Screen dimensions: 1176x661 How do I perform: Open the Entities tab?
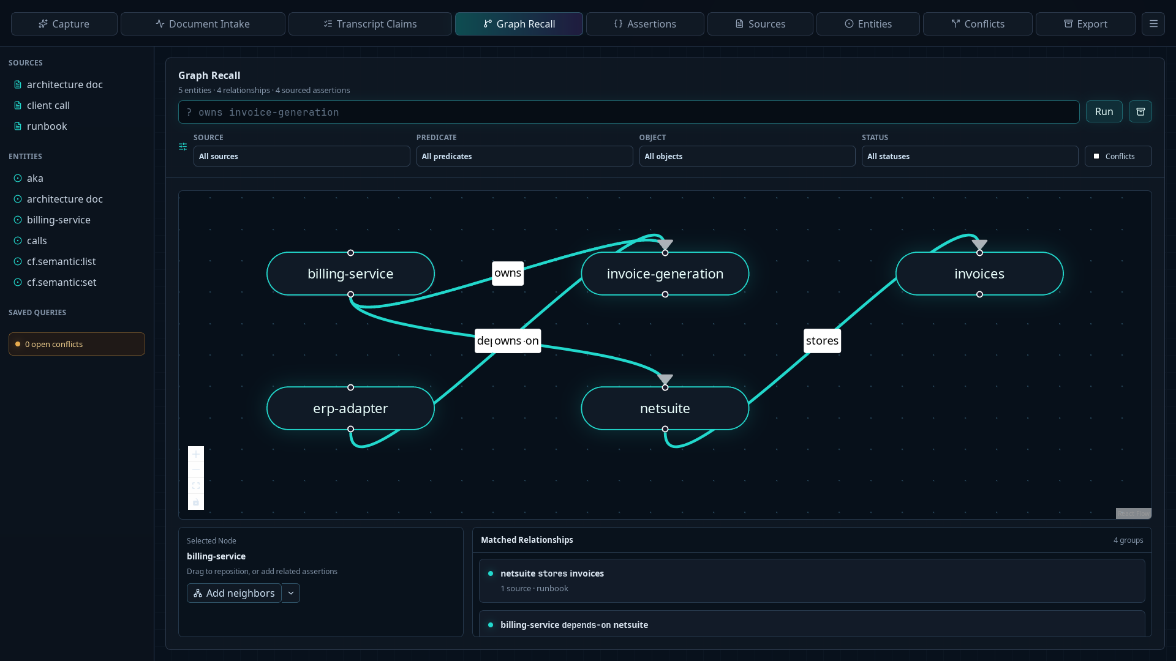[x=868, y=24]
